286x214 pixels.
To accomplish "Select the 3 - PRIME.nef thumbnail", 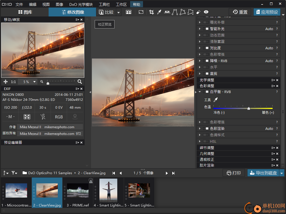I will pyautogui.click(x=78, y=193).
